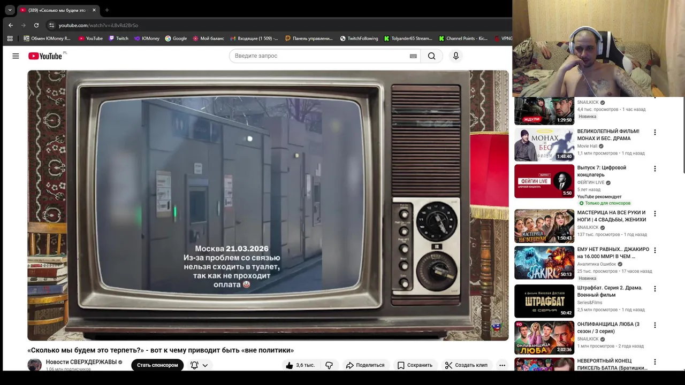Click the video title text
Screen dimensions: 685x385
tap(161, 350)
